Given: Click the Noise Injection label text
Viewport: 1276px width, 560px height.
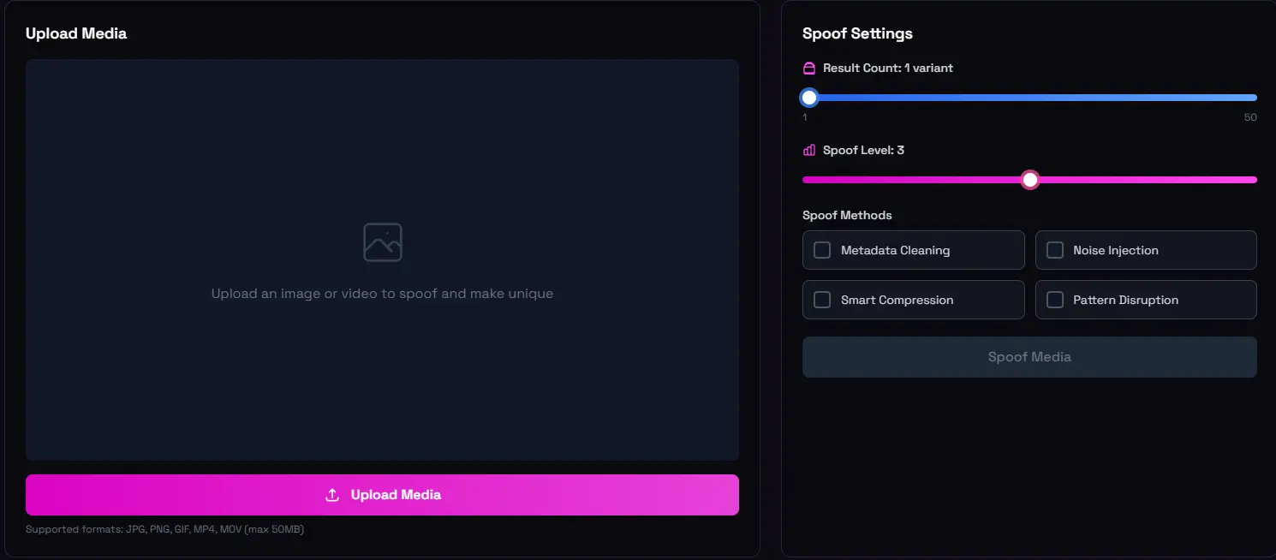Looking at the screenshot, I should (x=1115, y=250).
